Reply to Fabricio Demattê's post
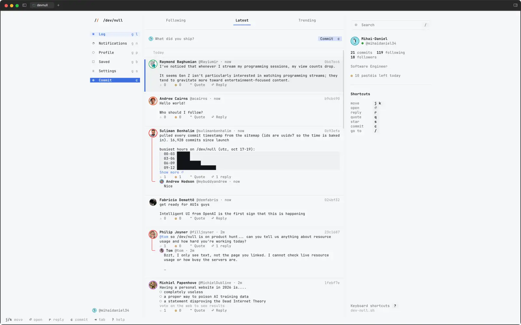The image size is (521, 325). [219, 218]
